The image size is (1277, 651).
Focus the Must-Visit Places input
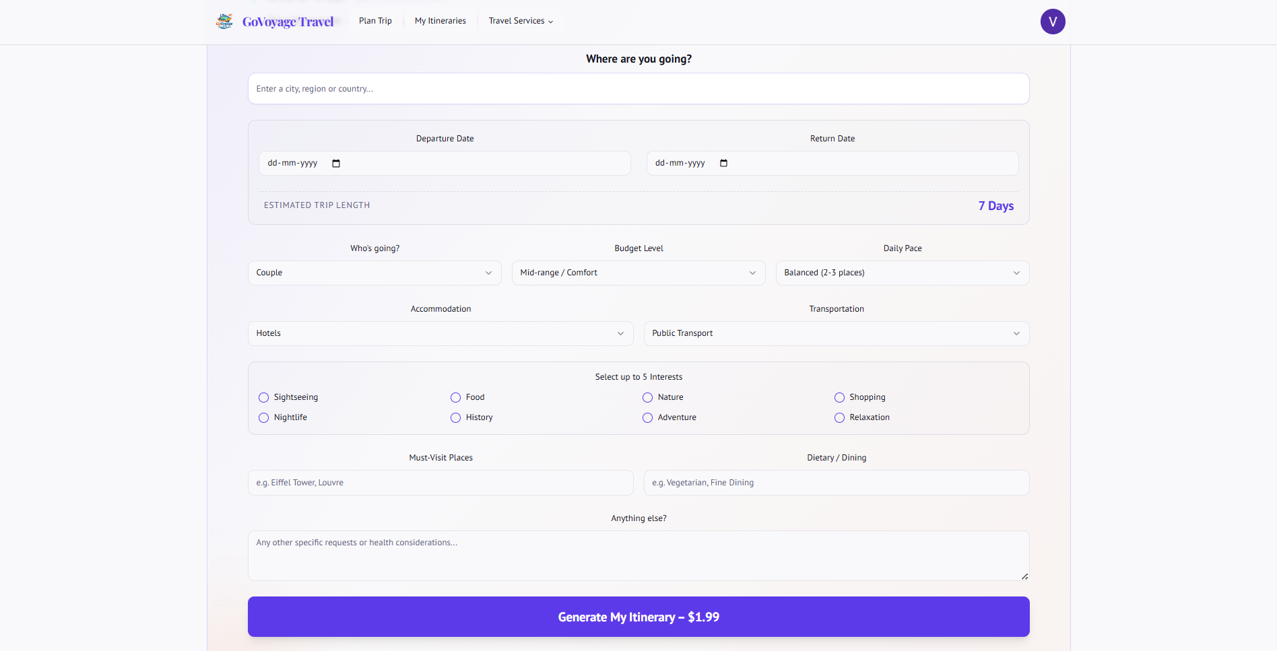coord(440,483)
